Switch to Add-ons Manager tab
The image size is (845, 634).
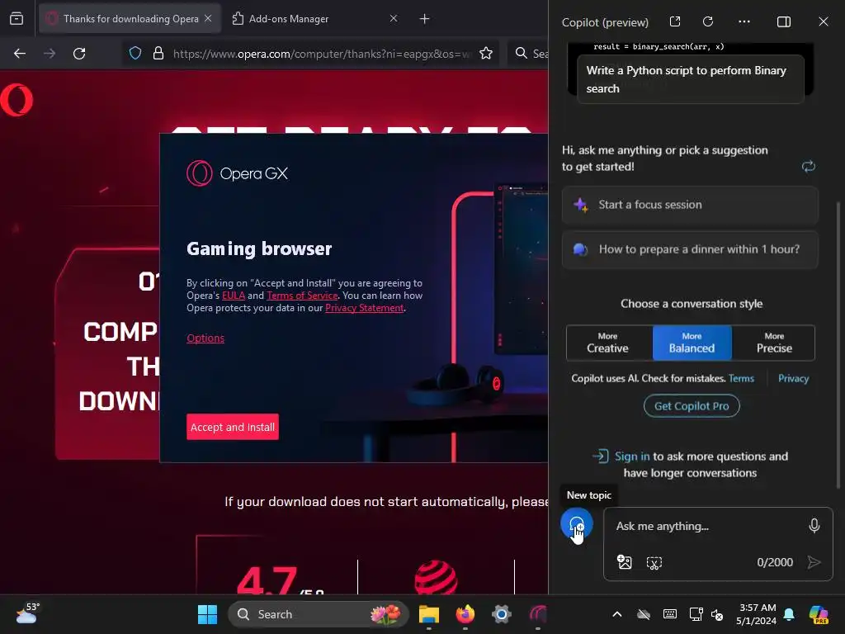315,19
